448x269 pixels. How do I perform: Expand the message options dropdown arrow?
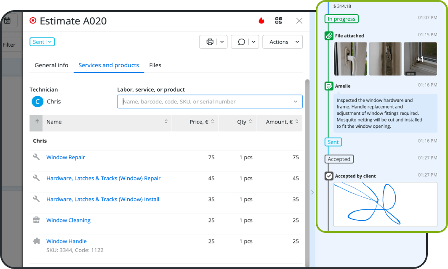pos(253,42)
